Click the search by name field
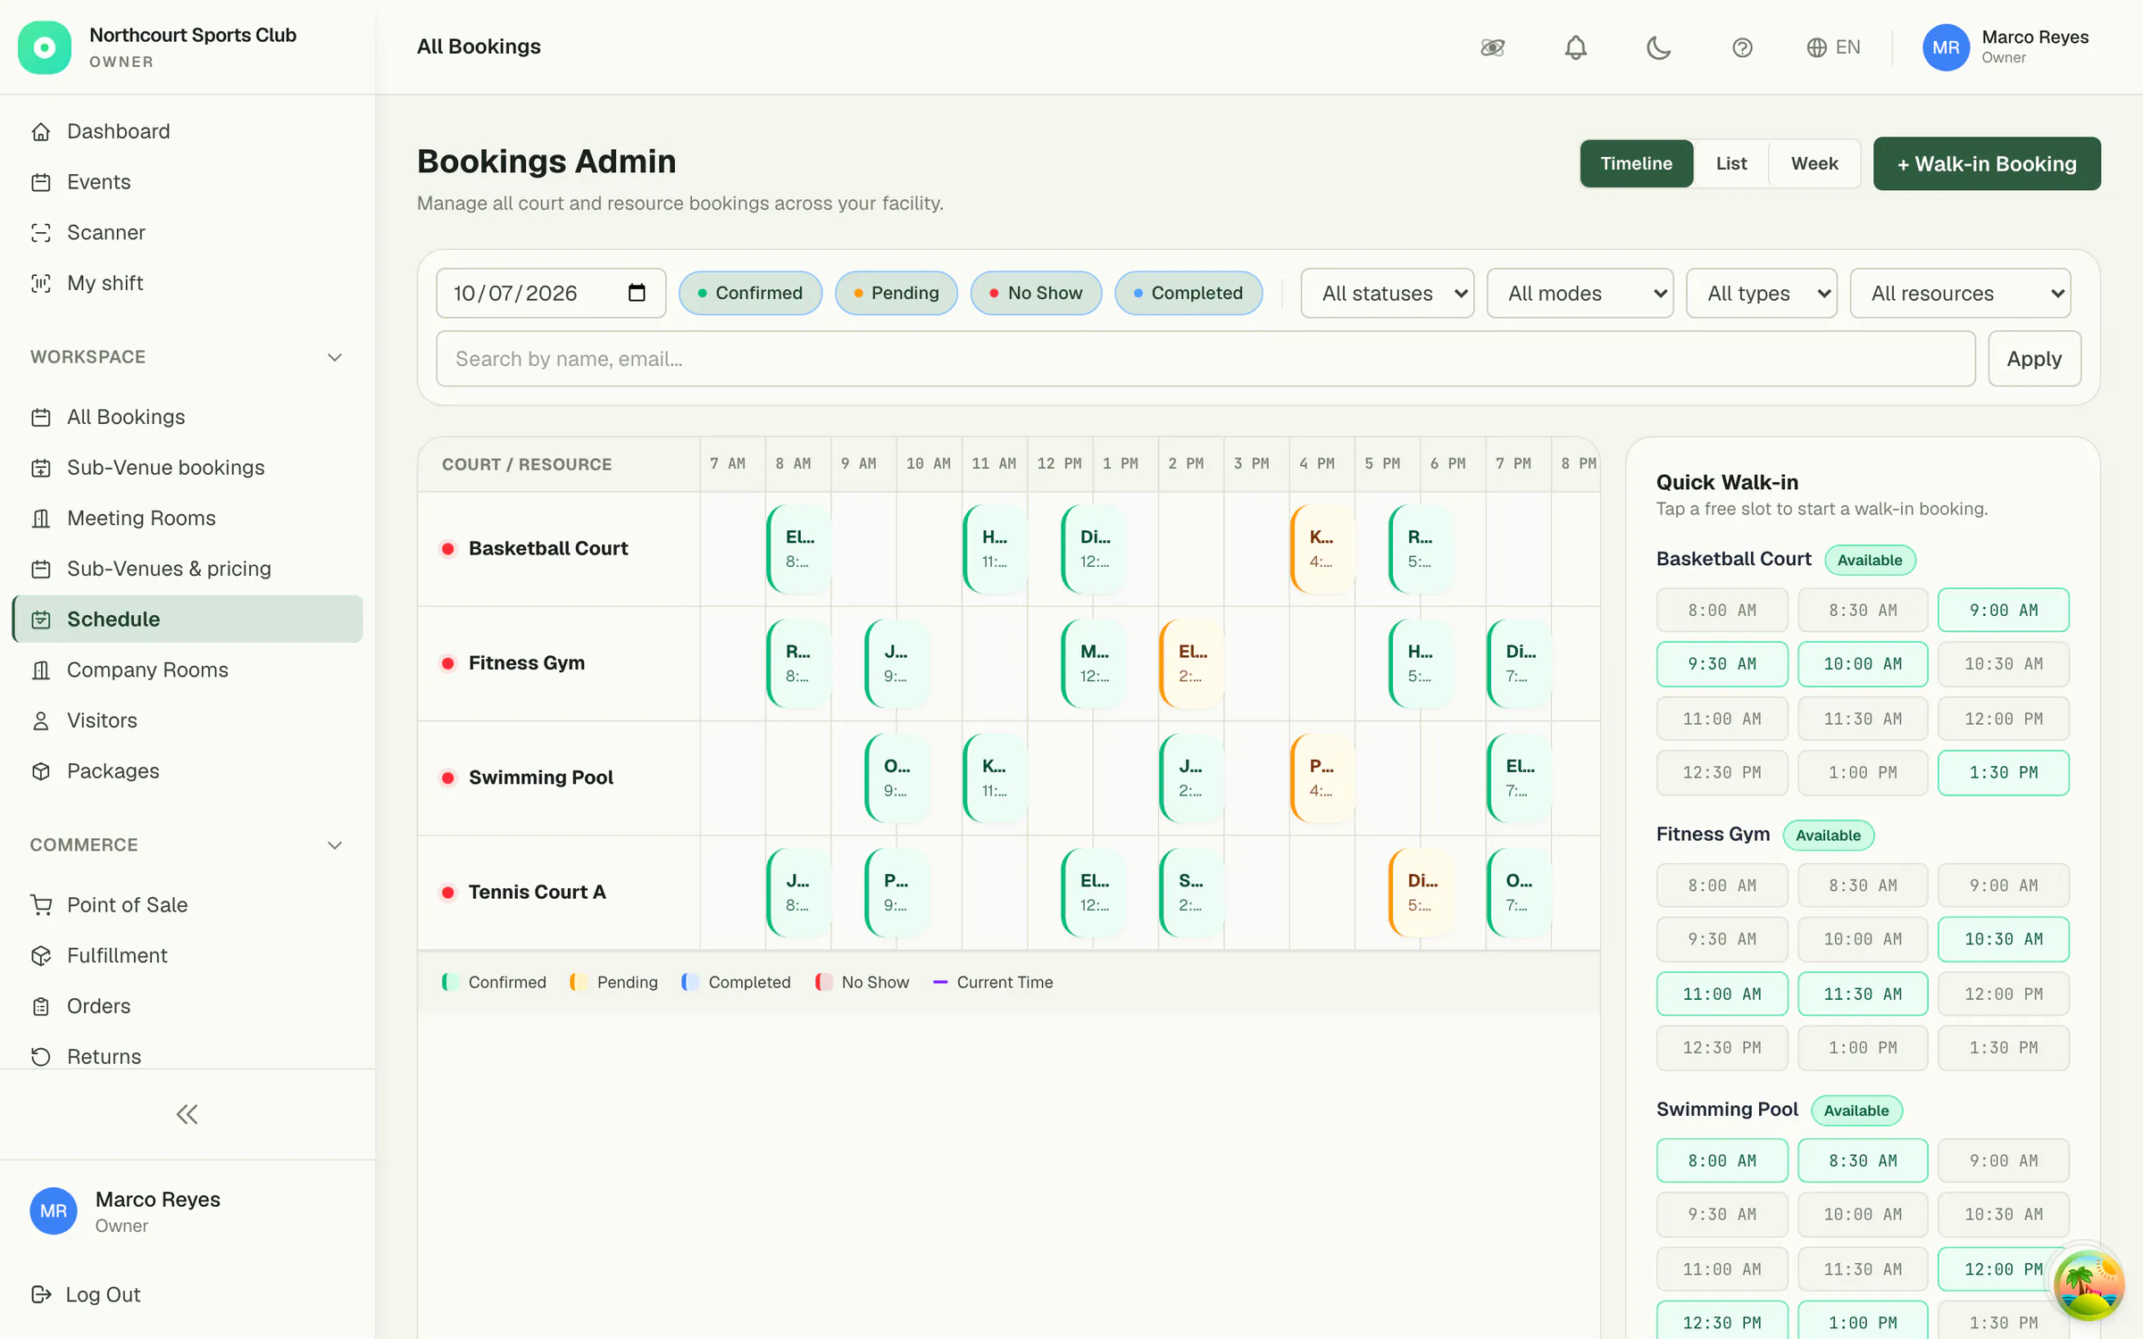This screenshot has width=2143, height=1339. click(1205, 359)
